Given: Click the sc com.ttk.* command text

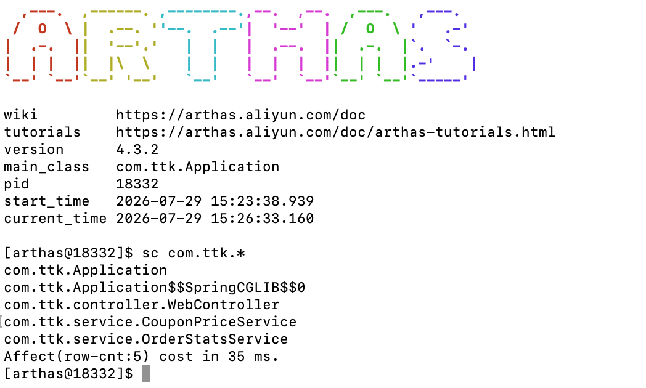Looking at the screenshot, I should [x=194, y=253].
